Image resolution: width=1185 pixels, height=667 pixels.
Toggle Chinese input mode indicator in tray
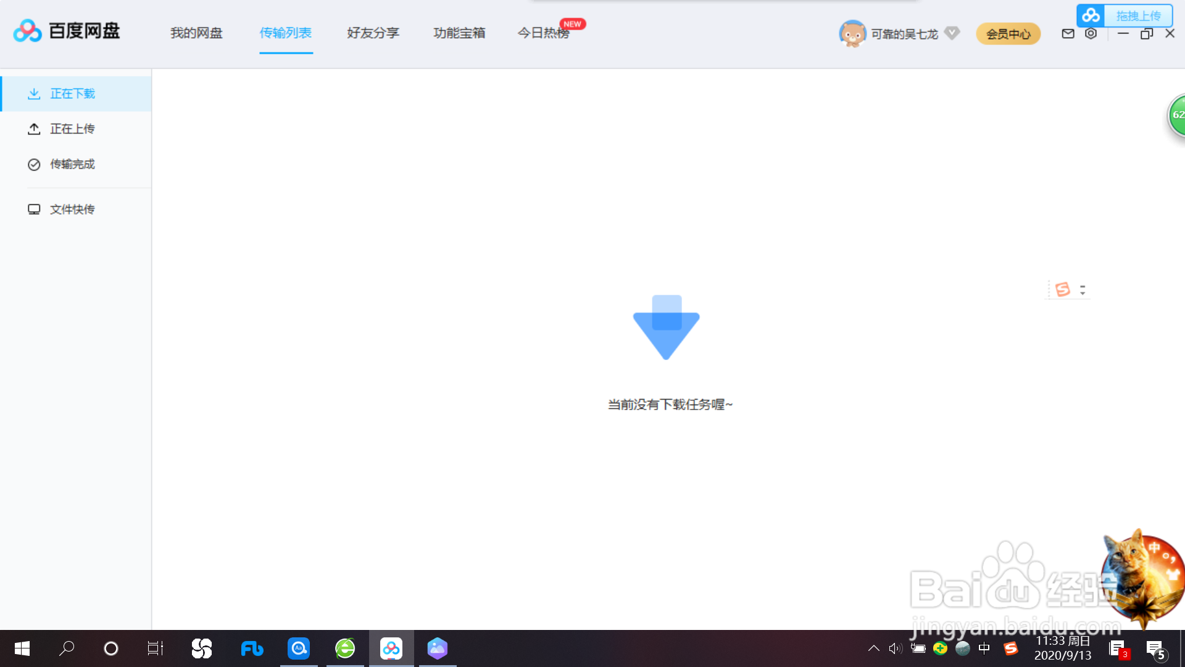tap(984, 648)
